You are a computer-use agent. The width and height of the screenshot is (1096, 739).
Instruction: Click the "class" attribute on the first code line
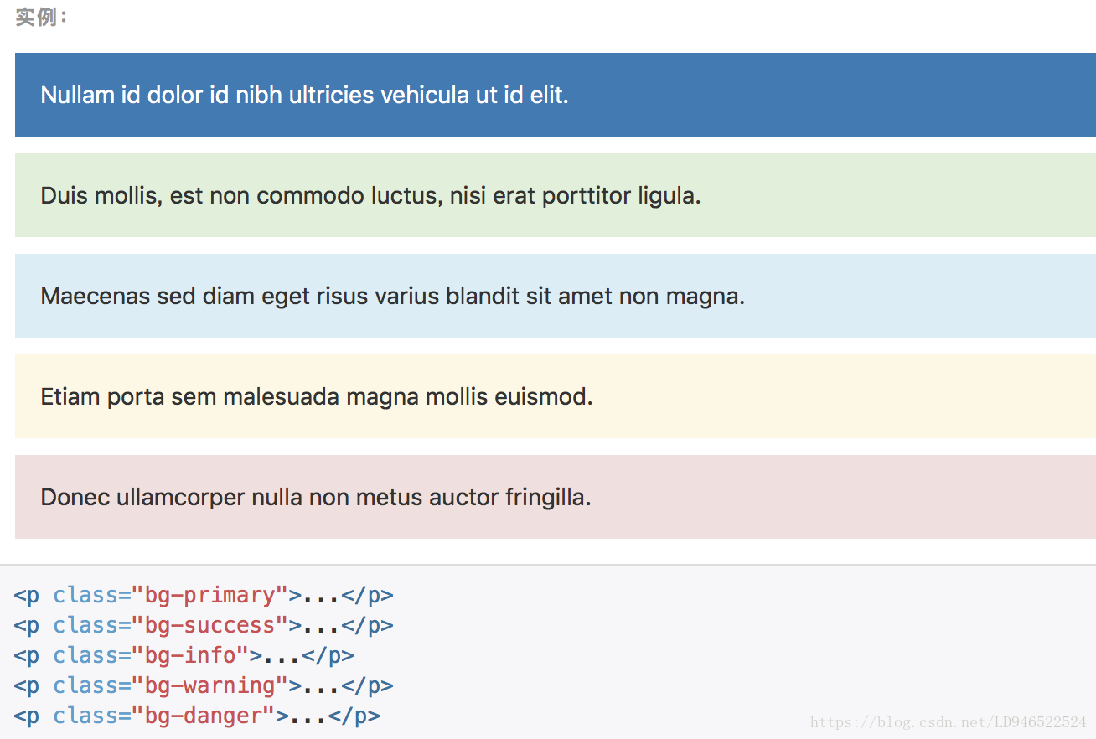pos(85,596)
